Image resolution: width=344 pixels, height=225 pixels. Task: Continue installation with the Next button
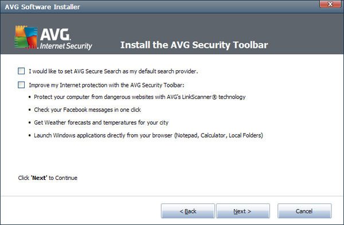[x=243, y=211]
